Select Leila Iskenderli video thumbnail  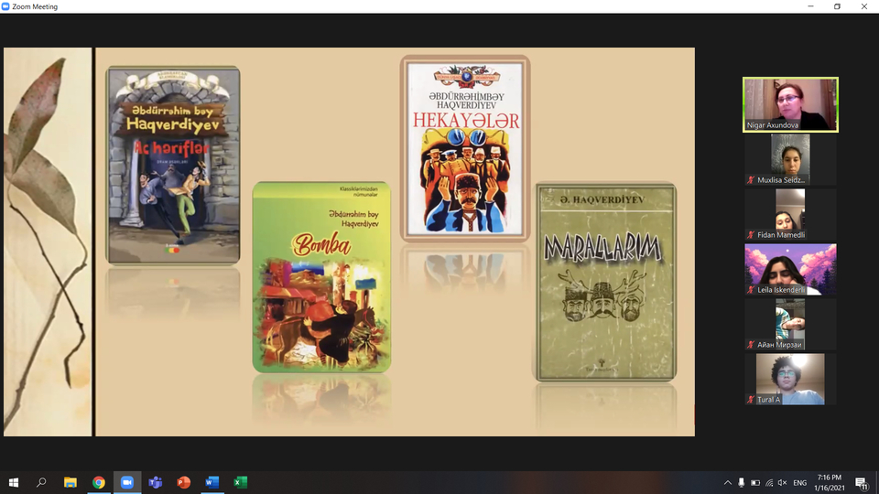point(790,269)
